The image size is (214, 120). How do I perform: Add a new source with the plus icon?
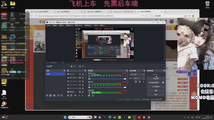[x=68, y=95]
